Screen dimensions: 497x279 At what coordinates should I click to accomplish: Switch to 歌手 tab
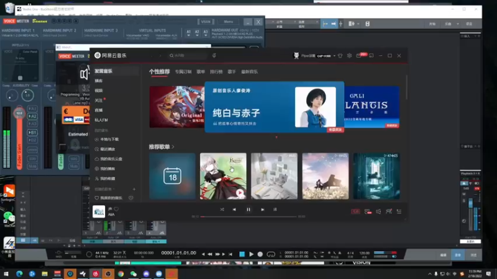click(x=232, y=72)
